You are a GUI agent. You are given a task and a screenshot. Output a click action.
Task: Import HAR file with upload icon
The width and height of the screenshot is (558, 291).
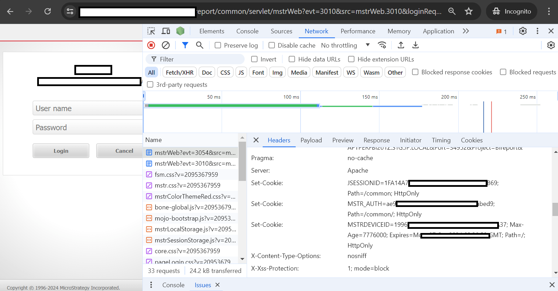coord(401,45)
